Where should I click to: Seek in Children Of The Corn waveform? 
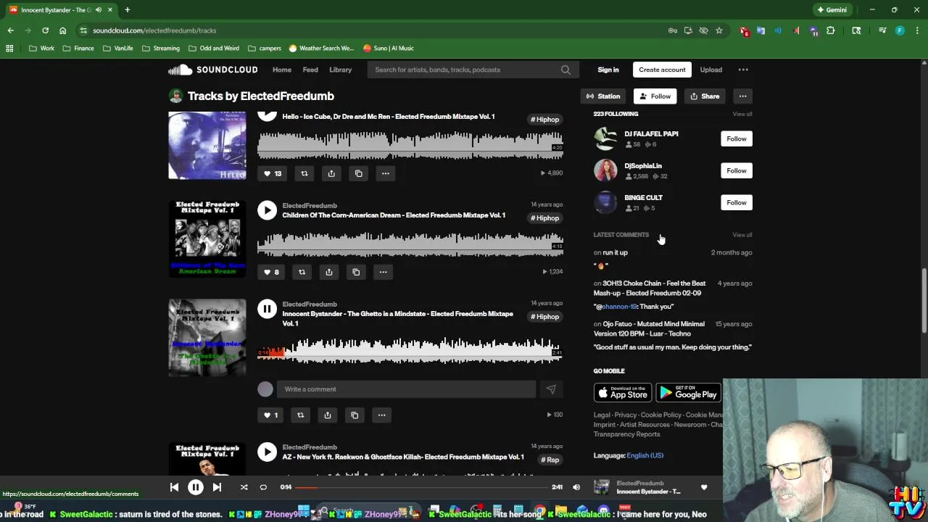pos(410,245)
